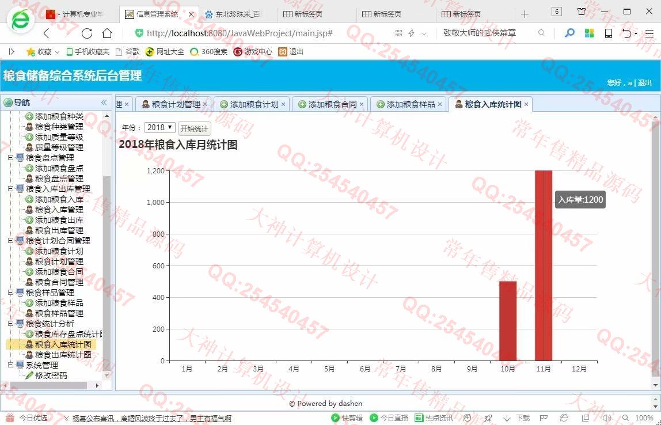This screenshot has height=425, width=661.
Task: Open 下载 in browser status bar
Action: pos(518,418)
